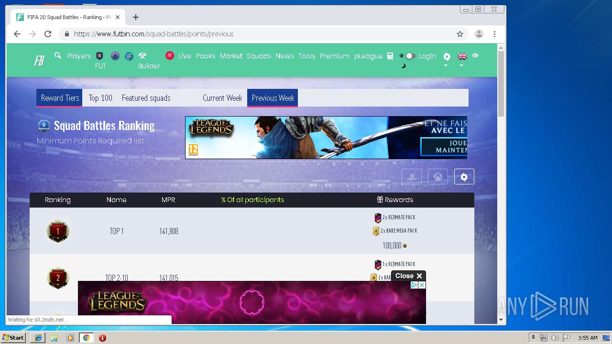612x344 pixels.
Task: Switch to the Reward Tiers tab
Action: coord(60,98)
